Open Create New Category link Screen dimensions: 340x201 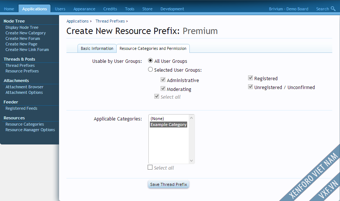(25, 33)
